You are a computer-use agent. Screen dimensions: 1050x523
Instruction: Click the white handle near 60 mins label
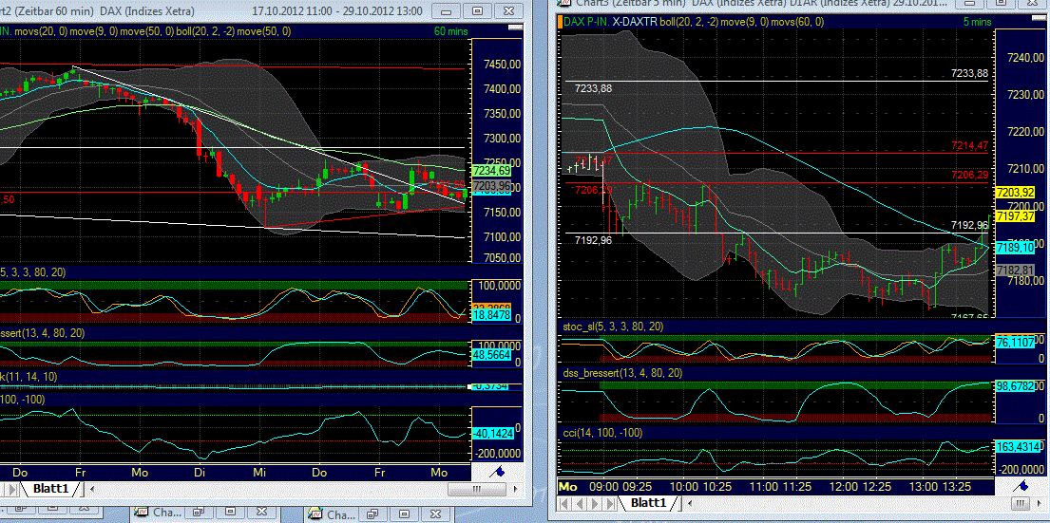coord(516,27)
